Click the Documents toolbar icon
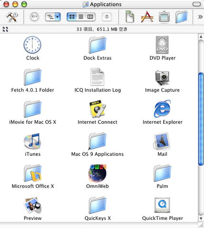This screenshot has height=228, width=204. tap(130, 17)
